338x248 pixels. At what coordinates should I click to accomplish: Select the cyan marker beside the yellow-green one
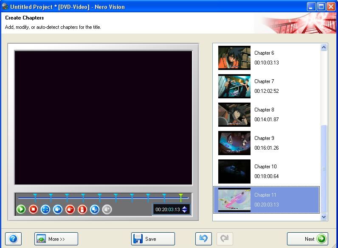tap(164, 197)
